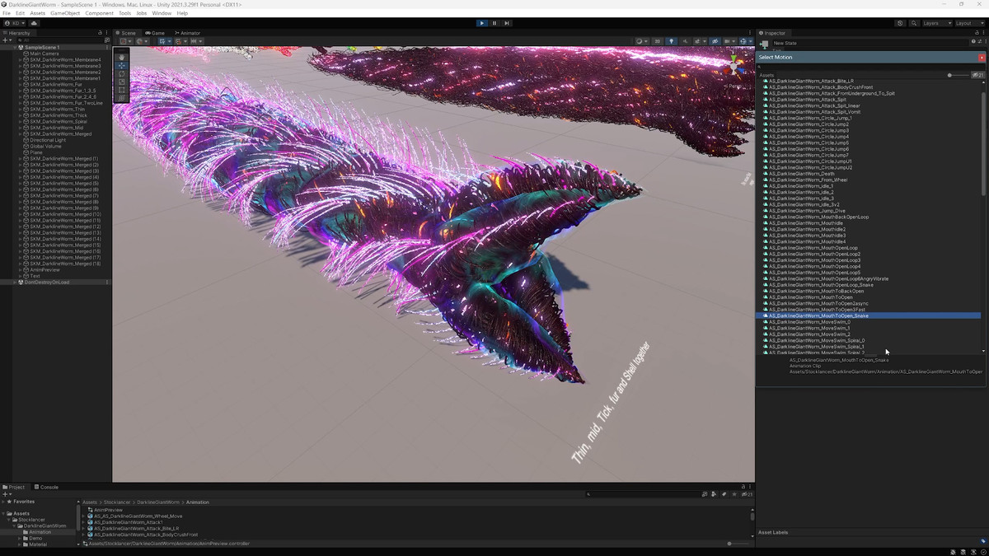Open the cloud services icon

[34, 23]
